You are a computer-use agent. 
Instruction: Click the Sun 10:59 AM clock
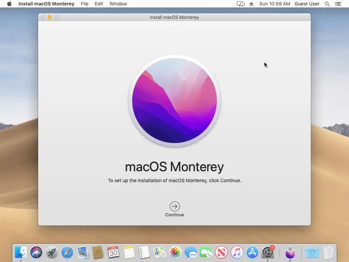pos(275,4)
